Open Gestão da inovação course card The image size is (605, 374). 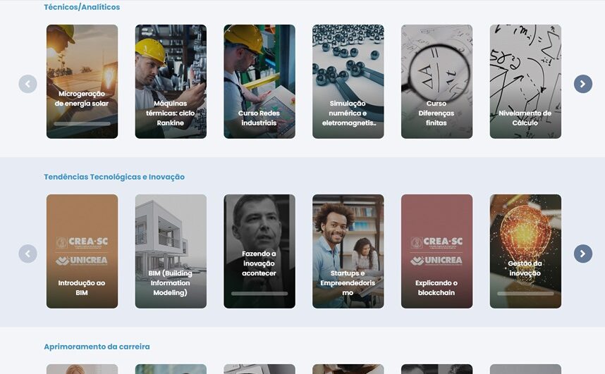click(525, 251)
